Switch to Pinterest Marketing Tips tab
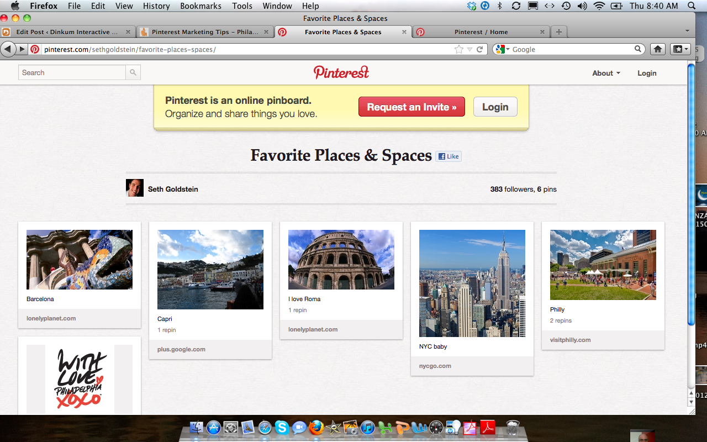 205,32
